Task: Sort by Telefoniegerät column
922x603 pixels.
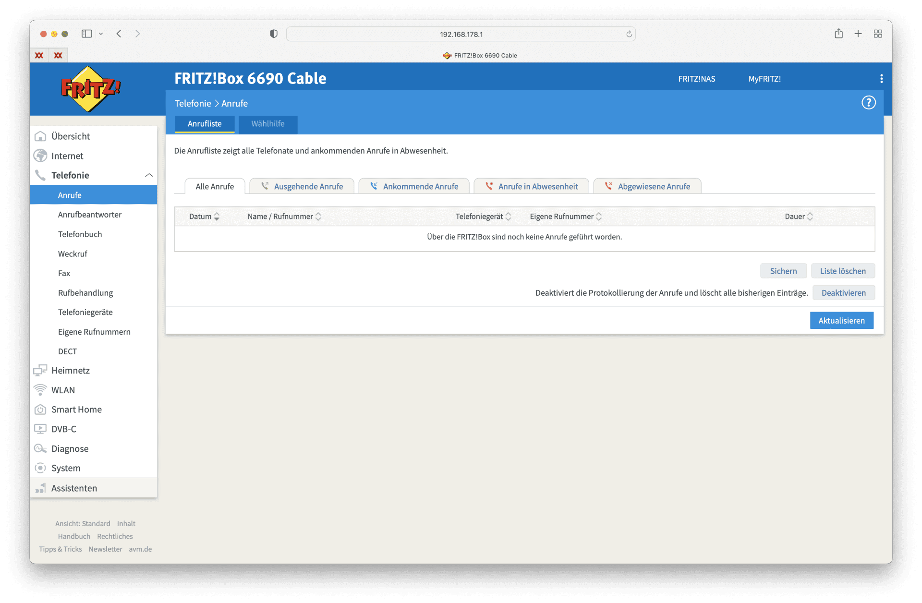Action: coord(483,217)
